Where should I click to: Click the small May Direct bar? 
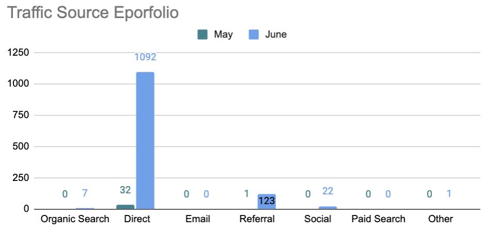point(125,207)
